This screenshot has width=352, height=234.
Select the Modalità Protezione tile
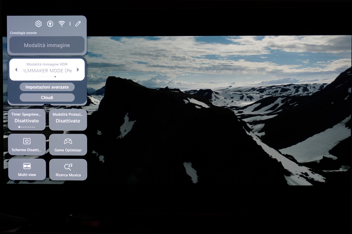[x=68, y=120]
